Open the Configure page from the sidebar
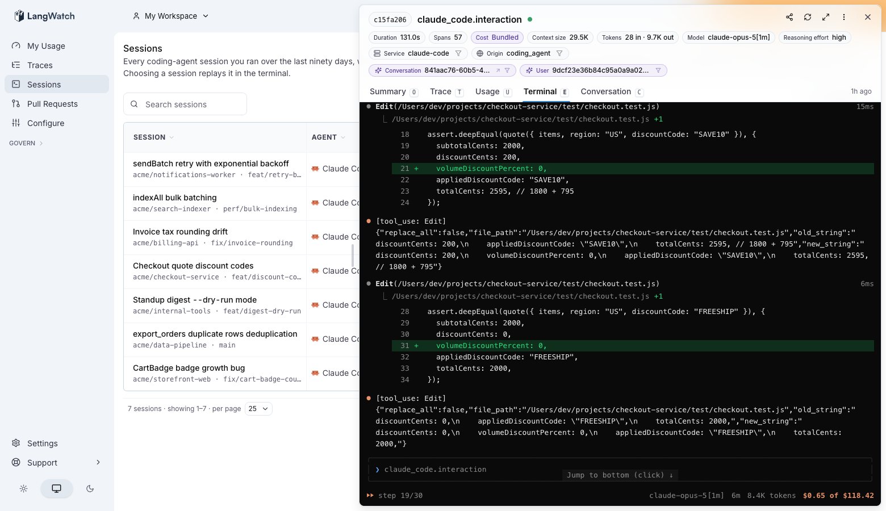Viewport: 886px width, 511px height. pyautogui.click(x=57, y=123)
